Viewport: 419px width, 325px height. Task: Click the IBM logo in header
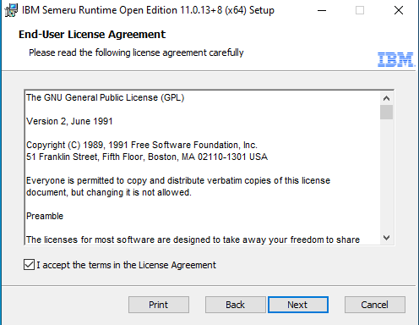[396, 59]
